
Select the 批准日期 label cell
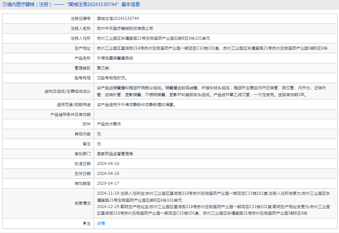[48, 164]
